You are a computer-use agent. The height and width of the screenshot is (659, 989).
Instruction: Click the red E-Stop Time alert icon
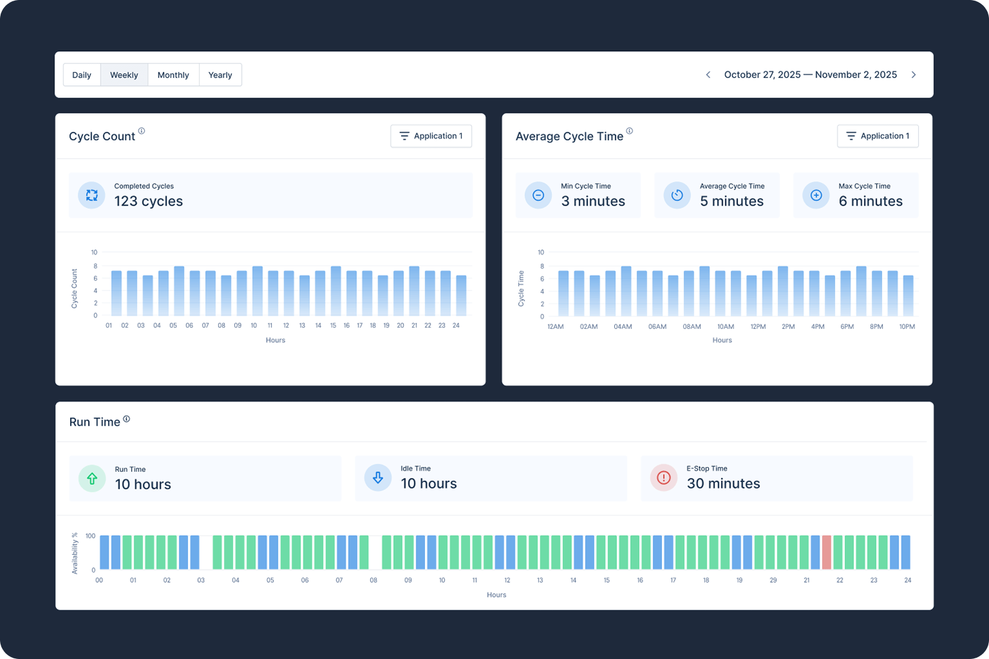(x=664, y=478)
